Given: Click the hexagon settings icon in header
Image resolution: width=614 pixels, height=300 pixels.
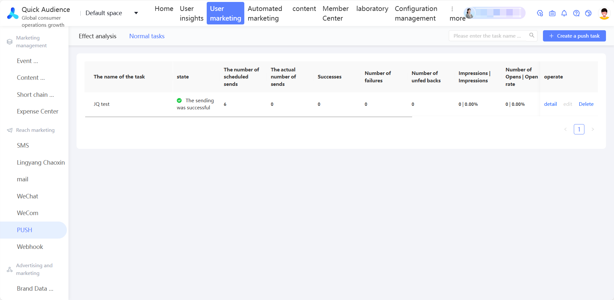Looking at the screenshot, I should coord(540,13).
